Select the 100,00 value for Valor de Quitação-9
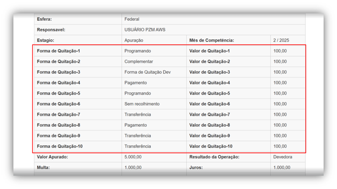 click(x=280, y=136)
